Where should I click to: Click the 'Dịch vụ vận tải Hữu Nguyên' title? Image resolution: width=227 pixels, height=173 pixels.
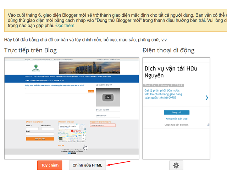tap(171, 72)
